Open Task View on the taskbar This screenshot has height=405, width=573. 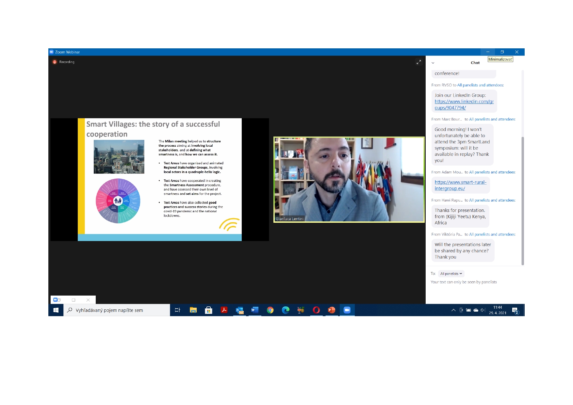tap(177, 310)
